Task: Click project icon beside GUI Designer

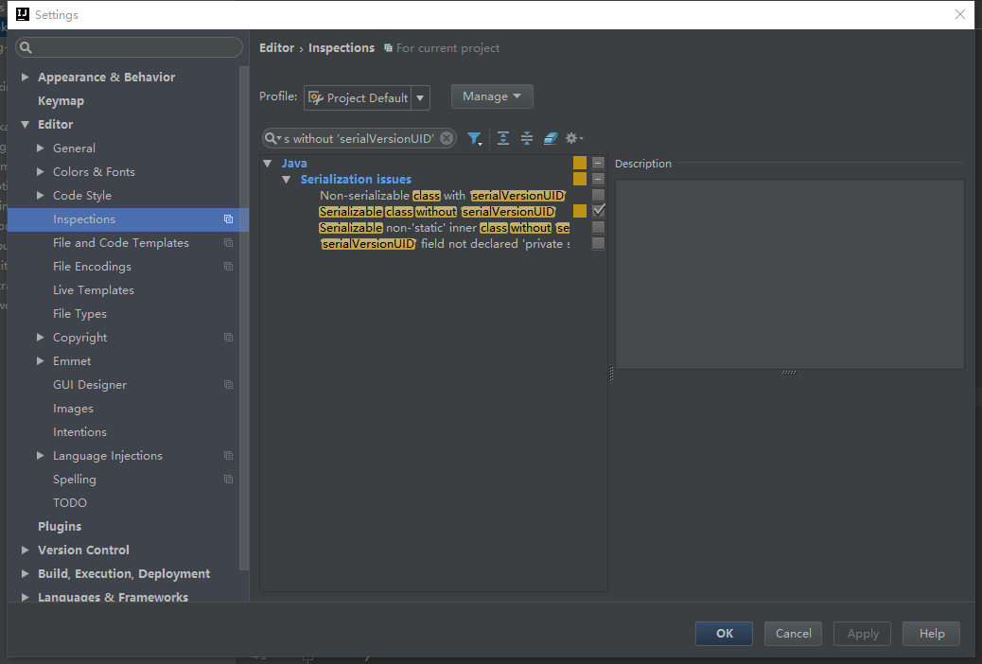Action: tap(229, 385)
